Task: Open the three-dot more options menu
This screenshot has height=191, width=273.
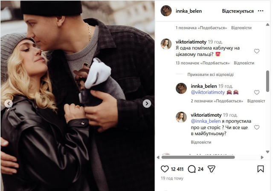Action: click(x=261, y=11)
